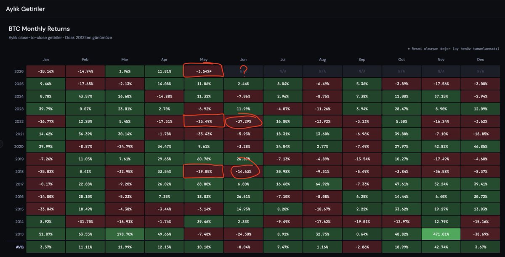
Task: Click the 2024 Nov cell showing 37.15%
Action: (441, 96)
